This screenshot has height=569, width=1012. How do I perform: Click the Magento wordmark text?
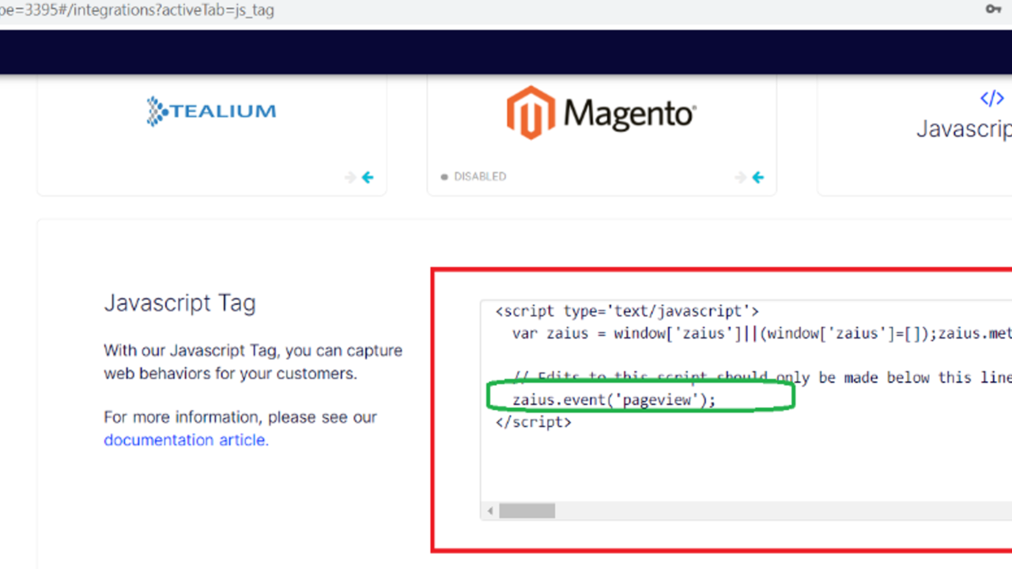(630, 115)
